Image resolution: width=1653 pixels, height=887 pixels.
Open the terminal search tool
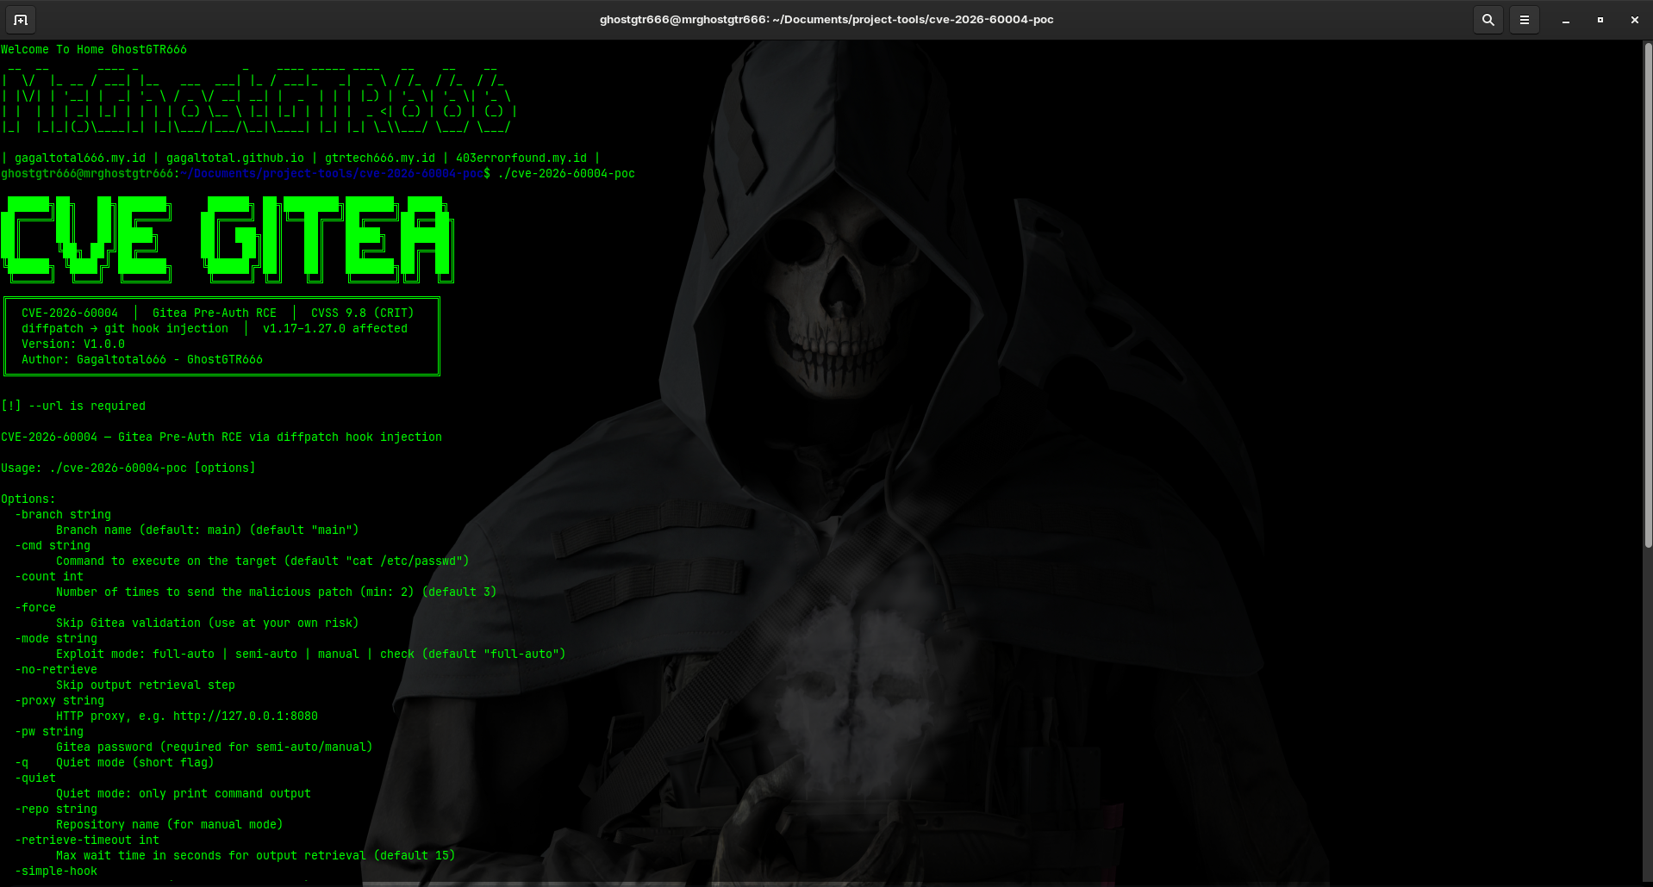pos(1488,20)
